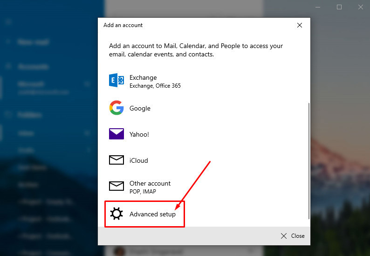
Task: Select the Exchange, Office 365 subtitle text
Action: point(155,86)
